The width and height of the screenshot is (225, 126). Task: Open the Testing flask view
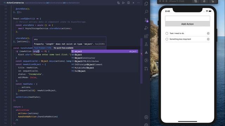(146, 44)
